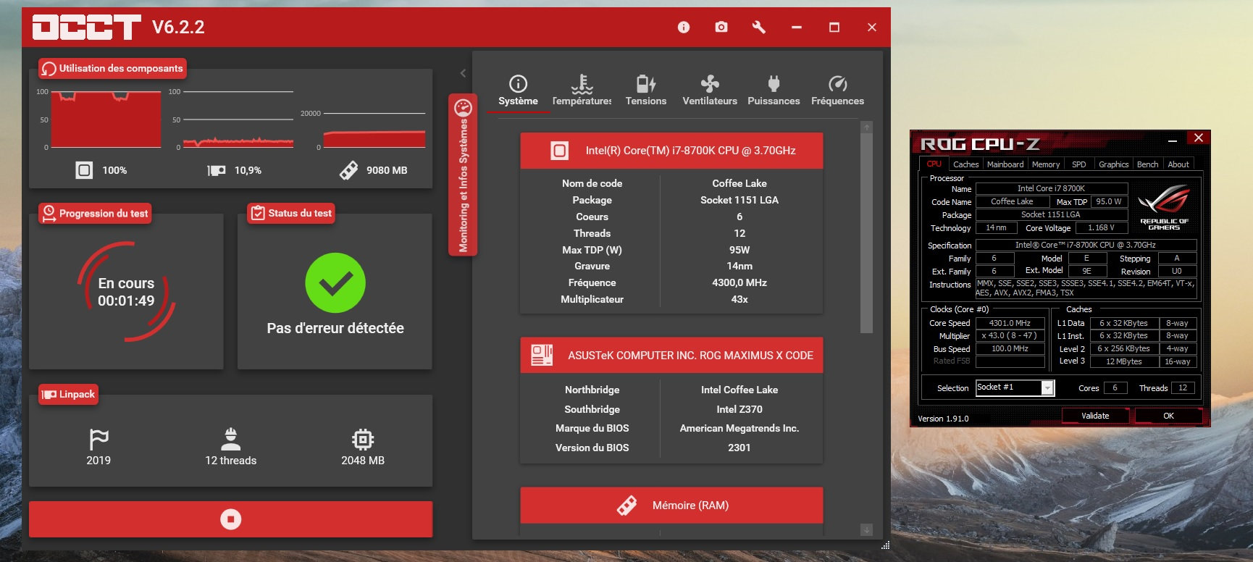Open the Caches tab in ROG CPU-Z

pyautogui.click(x=965, y=164)
